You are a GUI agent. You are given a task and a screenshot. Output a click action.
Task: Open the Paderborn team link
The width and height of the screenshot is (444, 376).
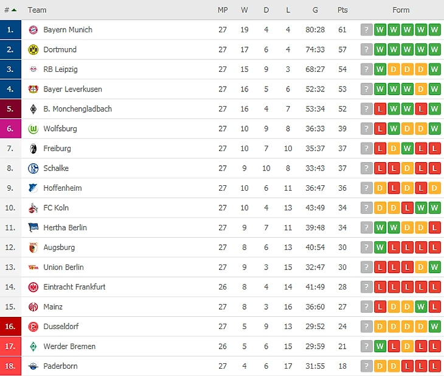pyautogui.click(x=60, y=366)
